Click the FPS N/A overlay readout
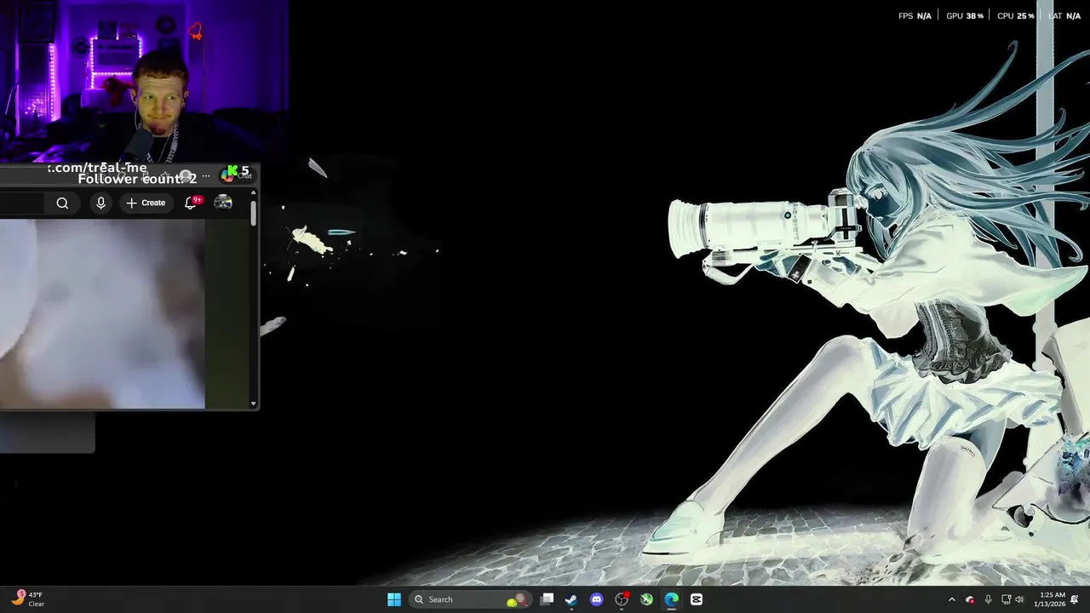The width and height of the screenshot is (1090, 613). (915, 16)
